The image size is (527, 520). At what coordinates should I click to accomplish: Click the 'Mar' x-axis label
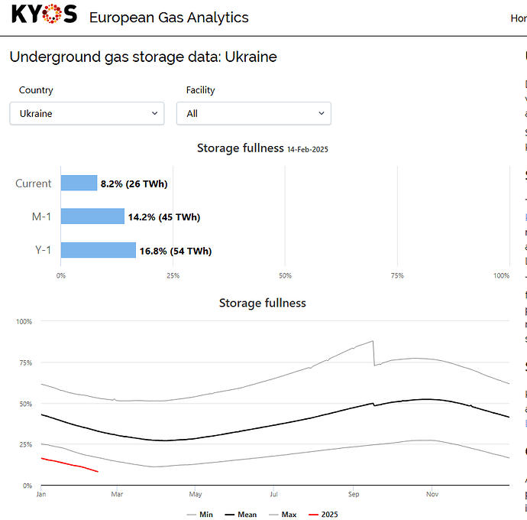[x=117, y=494]
